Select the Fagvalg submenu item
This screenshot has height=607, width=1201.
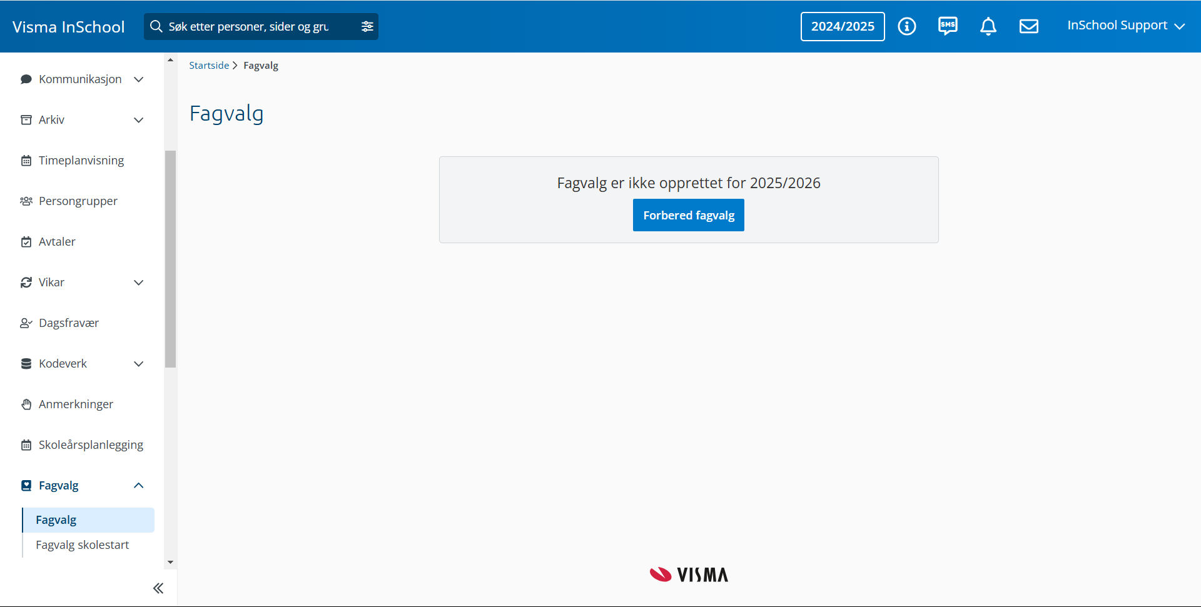[x=88, y=520]
